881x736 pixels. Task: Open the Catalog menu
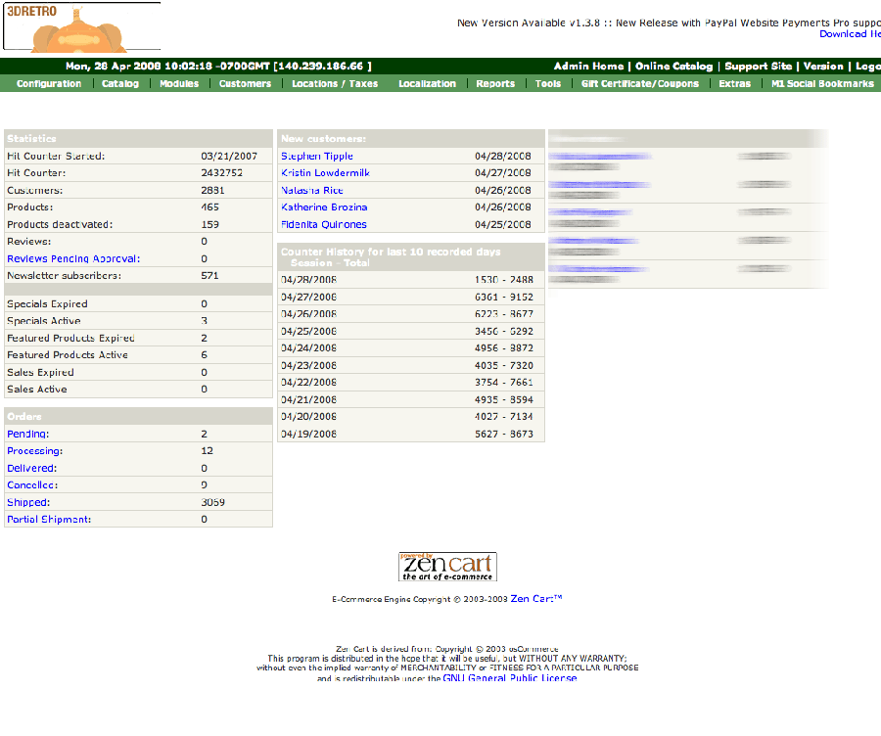pyautogui.click(x=120, y=84)
